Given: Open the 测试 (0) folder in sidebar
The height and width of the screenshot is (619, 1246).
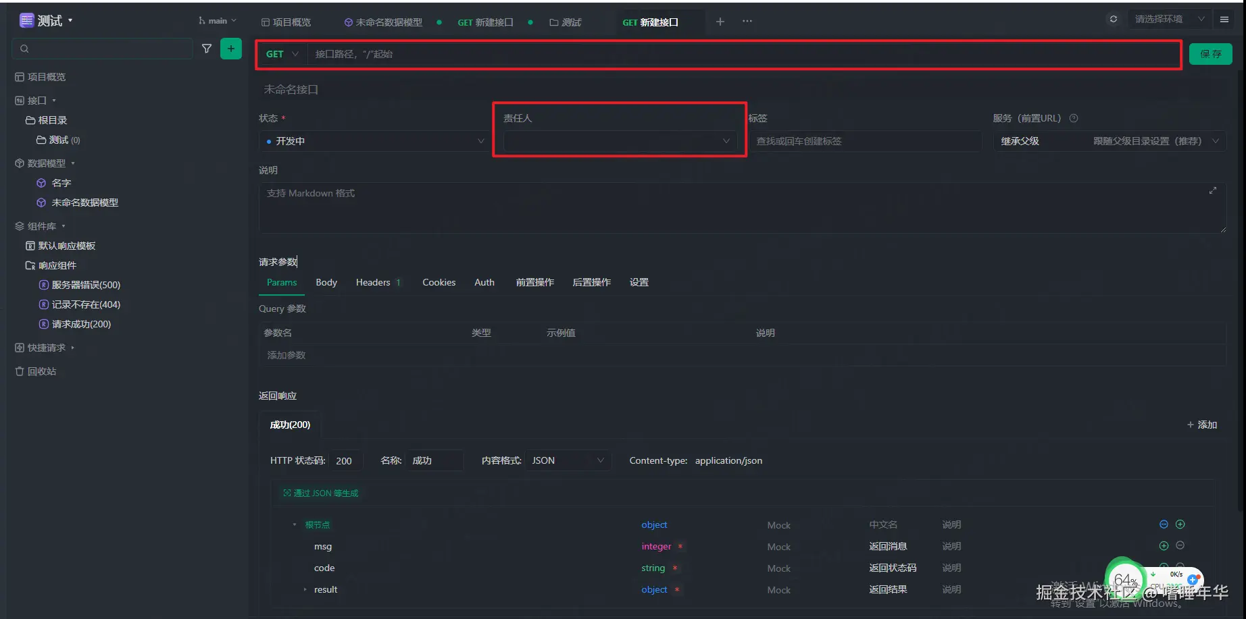Looking at the screenshot, I should pos(58,140).
